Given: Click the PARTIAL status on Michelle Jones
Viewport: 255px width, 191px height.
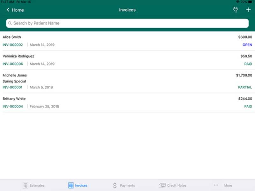Looking at the screenshot, I should point(245,87).
